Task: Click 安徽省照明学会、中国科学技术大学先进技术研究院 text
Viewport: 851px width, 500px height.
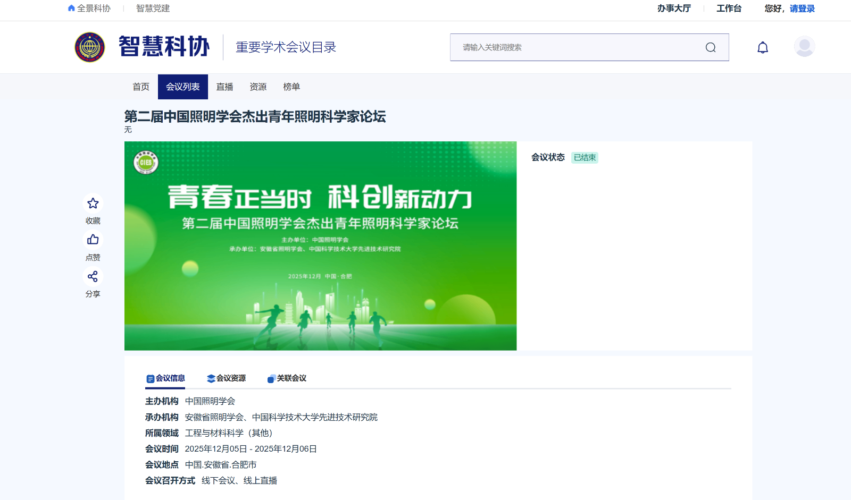Action: click(281, 417)
